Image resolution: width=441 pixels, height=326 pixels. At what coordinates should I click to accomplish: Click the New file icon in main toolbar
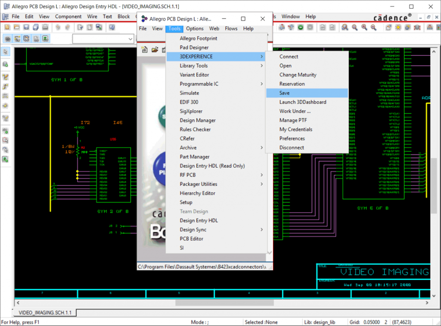coord(7,27)
